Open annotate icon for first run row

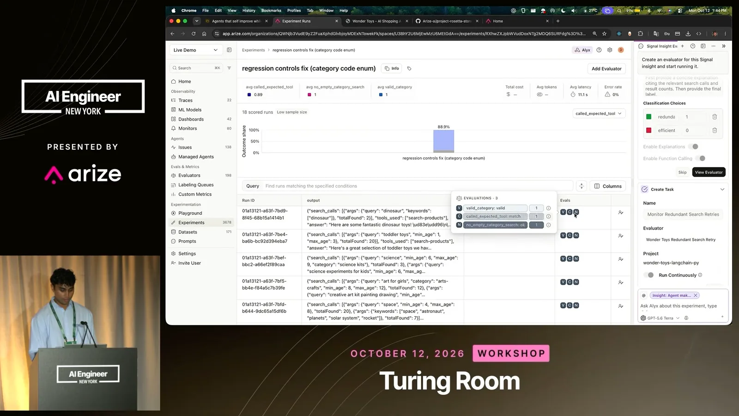621,213
